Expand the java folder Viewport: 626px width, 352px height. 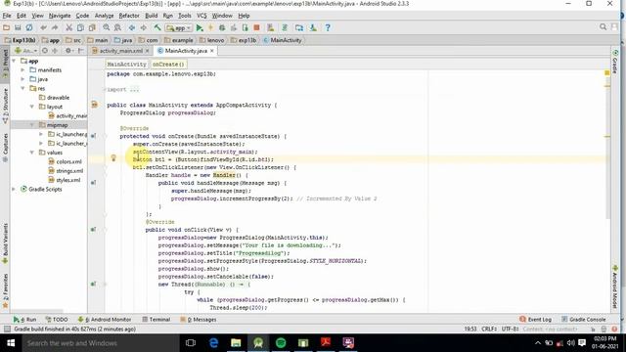pyautogui.click(x=22, y=79)
